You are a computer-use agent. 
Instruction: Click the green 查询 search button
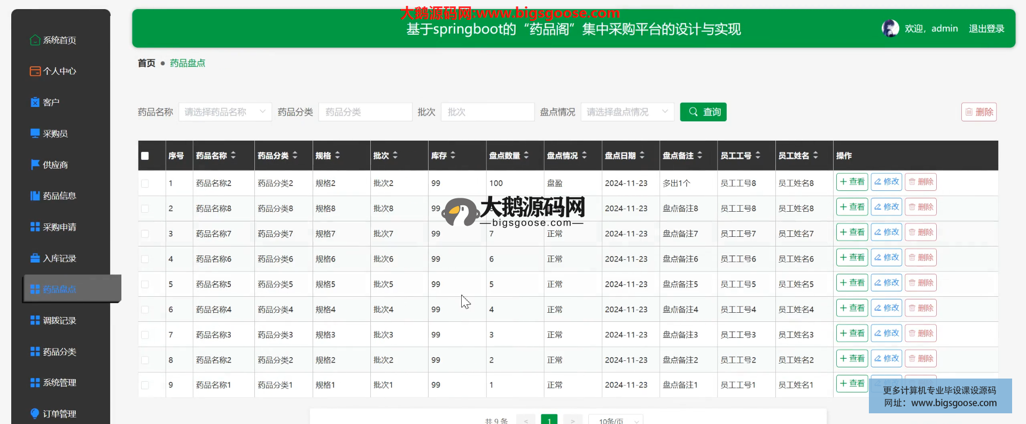pos(703,112)
